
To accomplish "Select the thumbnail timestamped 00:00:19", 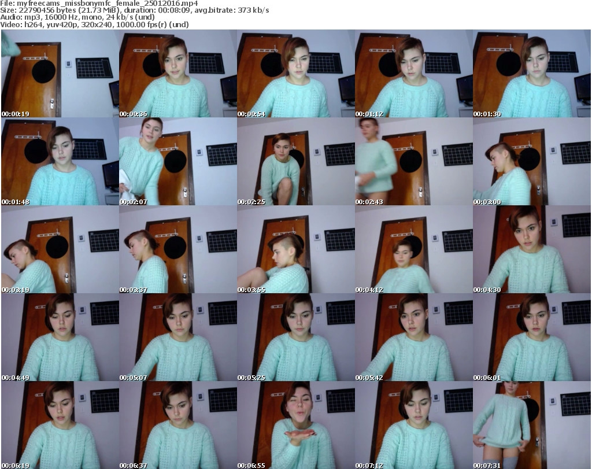I will [x=60, y=73].
